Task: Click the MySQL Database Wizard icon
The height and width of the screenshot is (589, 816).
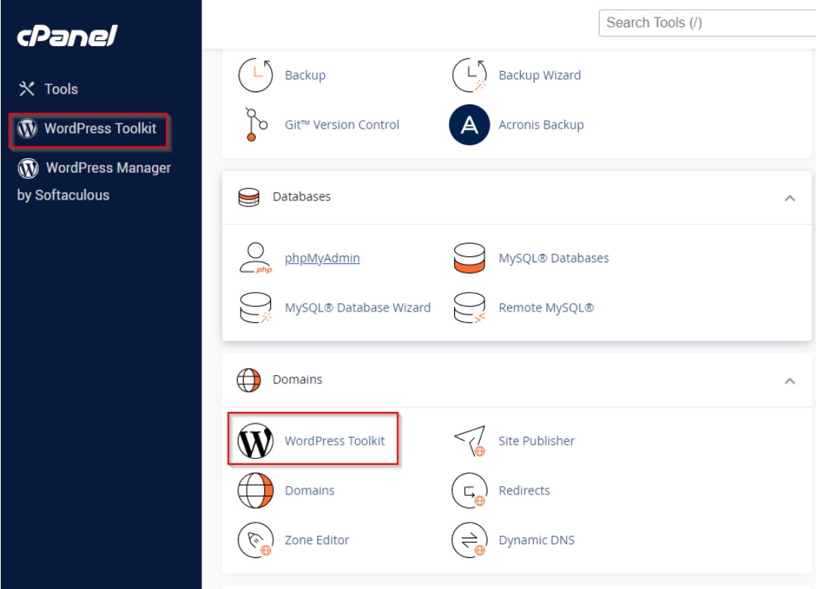Action: (254, 308)
